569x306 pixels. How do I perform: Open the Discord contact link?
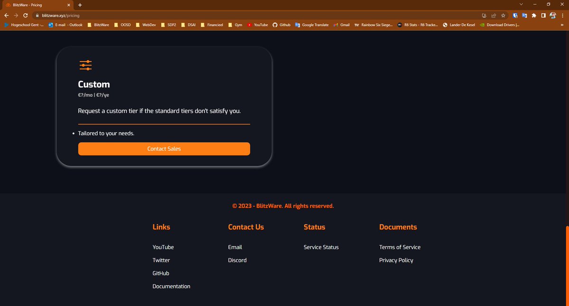237,260
